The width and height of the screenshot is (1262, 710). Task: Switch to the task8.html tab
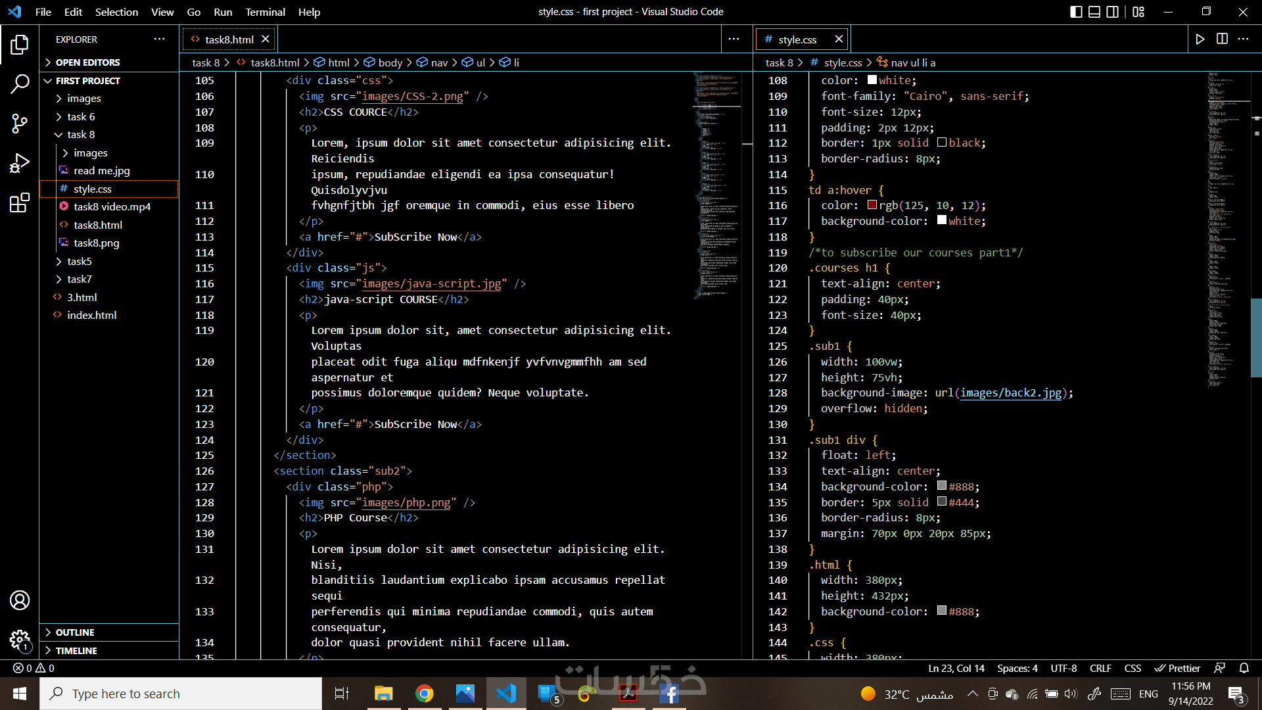pos(229,39)
